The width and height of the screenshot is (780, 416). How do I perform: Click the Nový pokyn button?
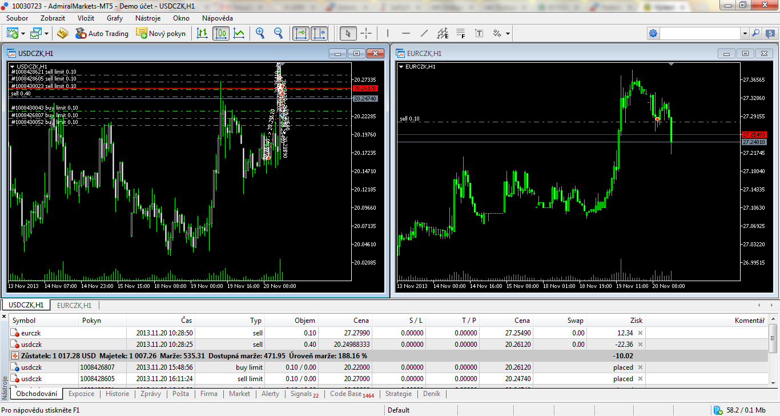coord(161,33)
